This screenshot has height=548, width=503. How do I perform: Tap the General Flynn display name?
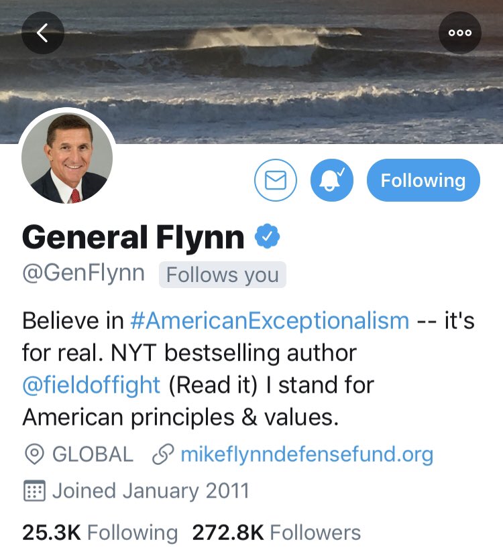coord(133,237)
